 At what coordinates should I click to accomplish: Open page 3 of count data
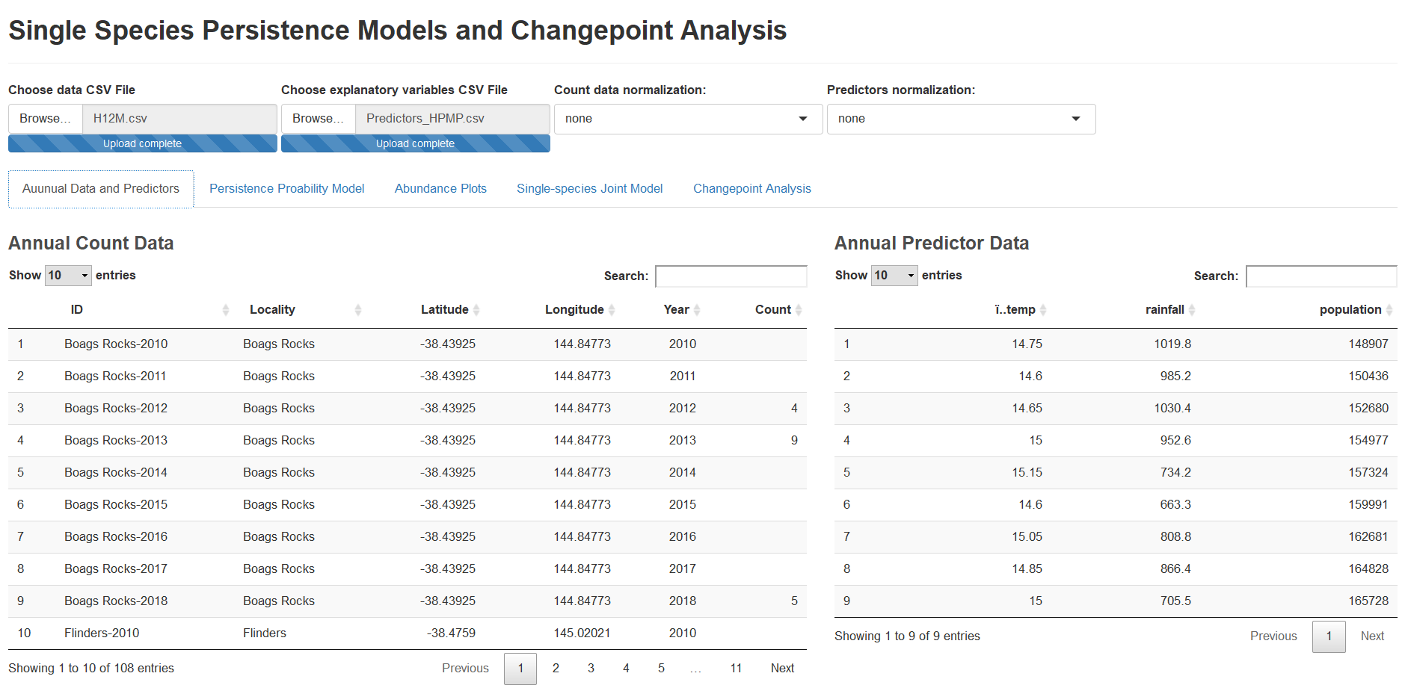pos(591,669)
